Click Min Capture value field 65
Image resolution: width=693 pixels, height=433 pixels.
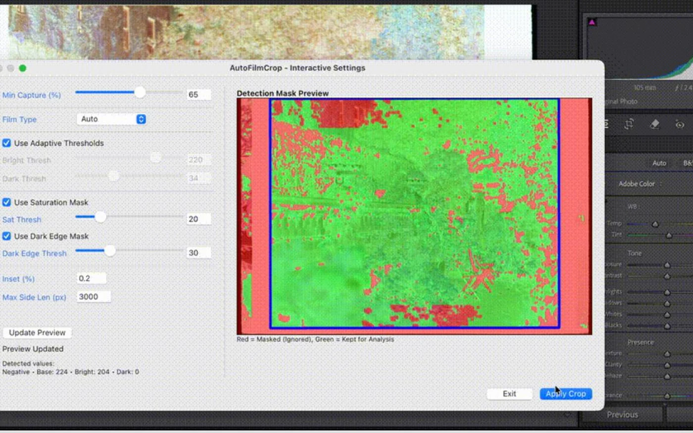pyautogui.click(x=199, y=95)
